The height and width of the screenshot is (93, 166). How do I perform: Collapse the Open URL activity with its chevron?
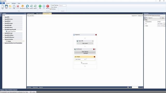coord(93,41)
